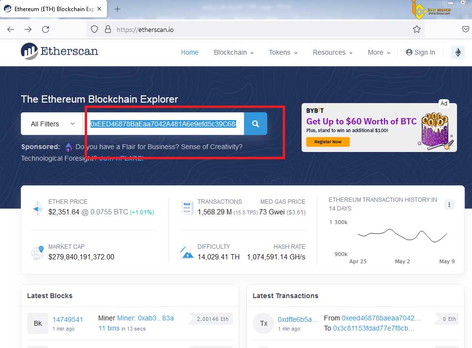This screenshot has width=472, height=348.
Task: Close the Ethereum Blockchain Explorer tab
Action: [x=99, y=9]
